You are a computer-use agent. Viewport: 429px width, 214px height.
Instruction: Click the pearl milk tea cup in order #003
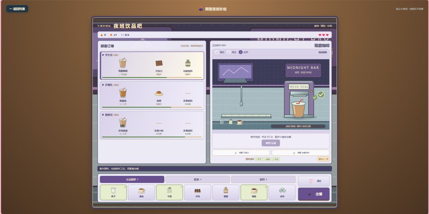(x=123, y=123)
